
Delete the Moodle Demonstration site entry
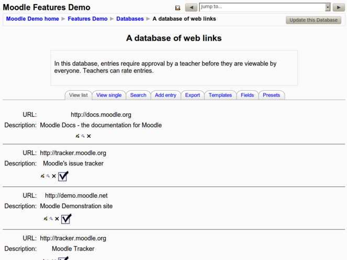coord(57,219)
